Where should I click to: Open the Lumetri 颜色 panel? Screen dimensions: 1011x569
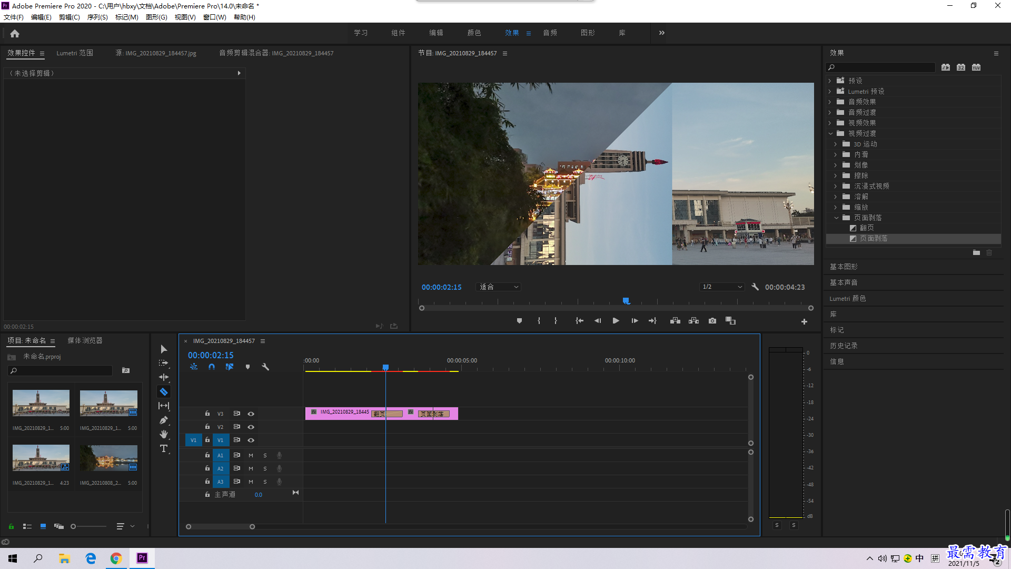848,298
